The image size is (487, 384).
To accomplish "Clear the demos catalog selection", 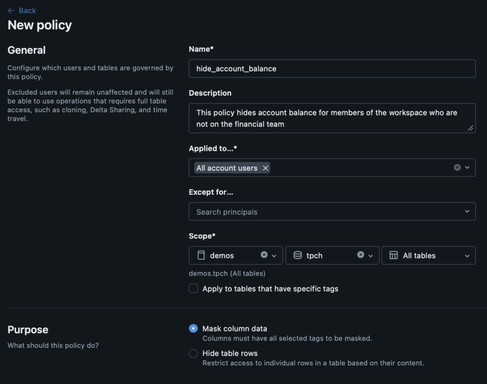I will click(264, 255).
